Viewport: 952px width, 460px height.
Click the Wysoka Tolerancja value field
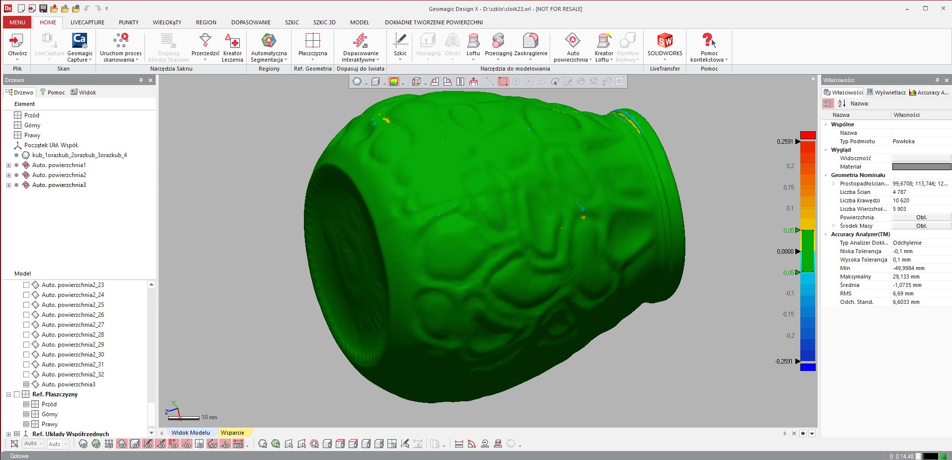click(920, 260)
